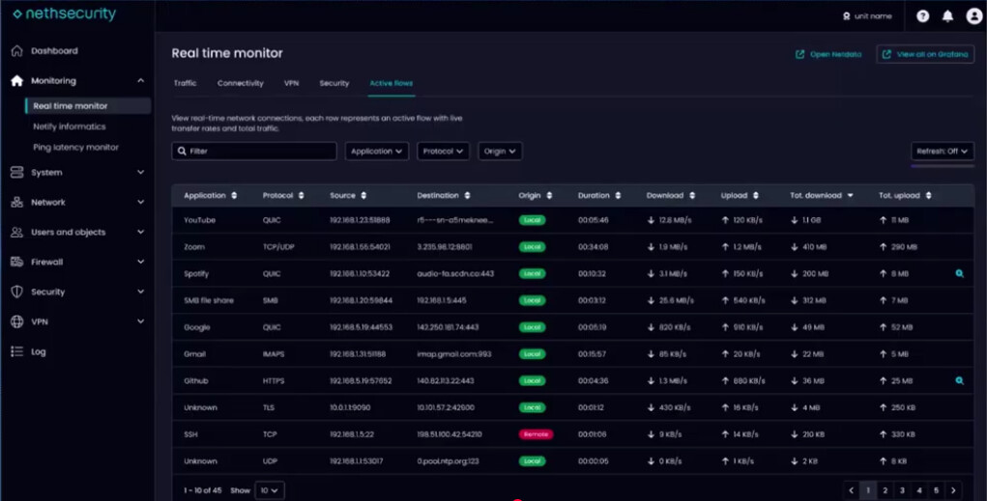The image size is (987, 501).
Task: Switch to the Security tab
Action: point(334,84)
